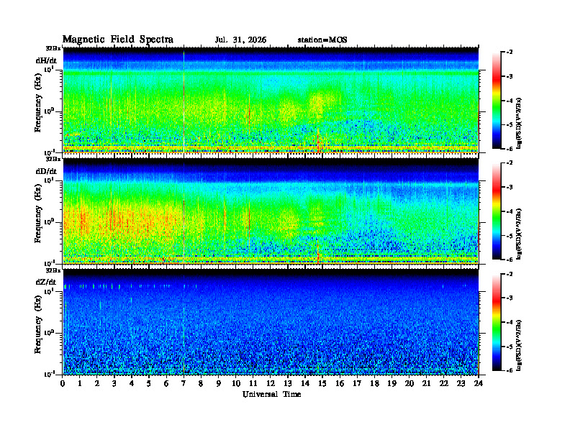570x440 pixels.
Task: Click the log PSD units label beside dH/dt colorbar
Action: (x=519, y=123)
